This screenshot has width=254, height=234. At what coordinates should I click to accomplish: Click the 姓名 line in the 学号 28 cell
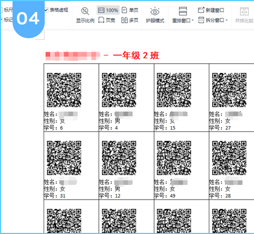226,182
